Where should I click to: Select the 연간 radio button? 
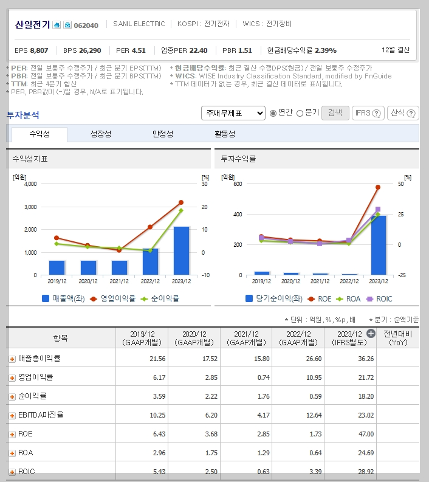273,114
